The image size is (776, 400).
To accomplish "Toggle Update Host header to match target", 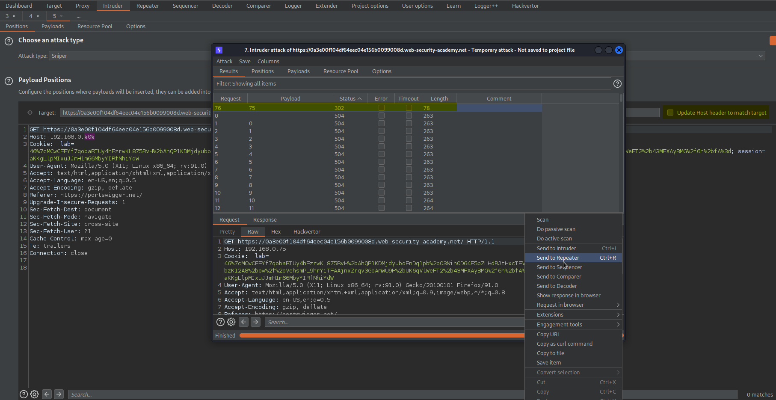I will pyautogui.click(x=670, y=113).
